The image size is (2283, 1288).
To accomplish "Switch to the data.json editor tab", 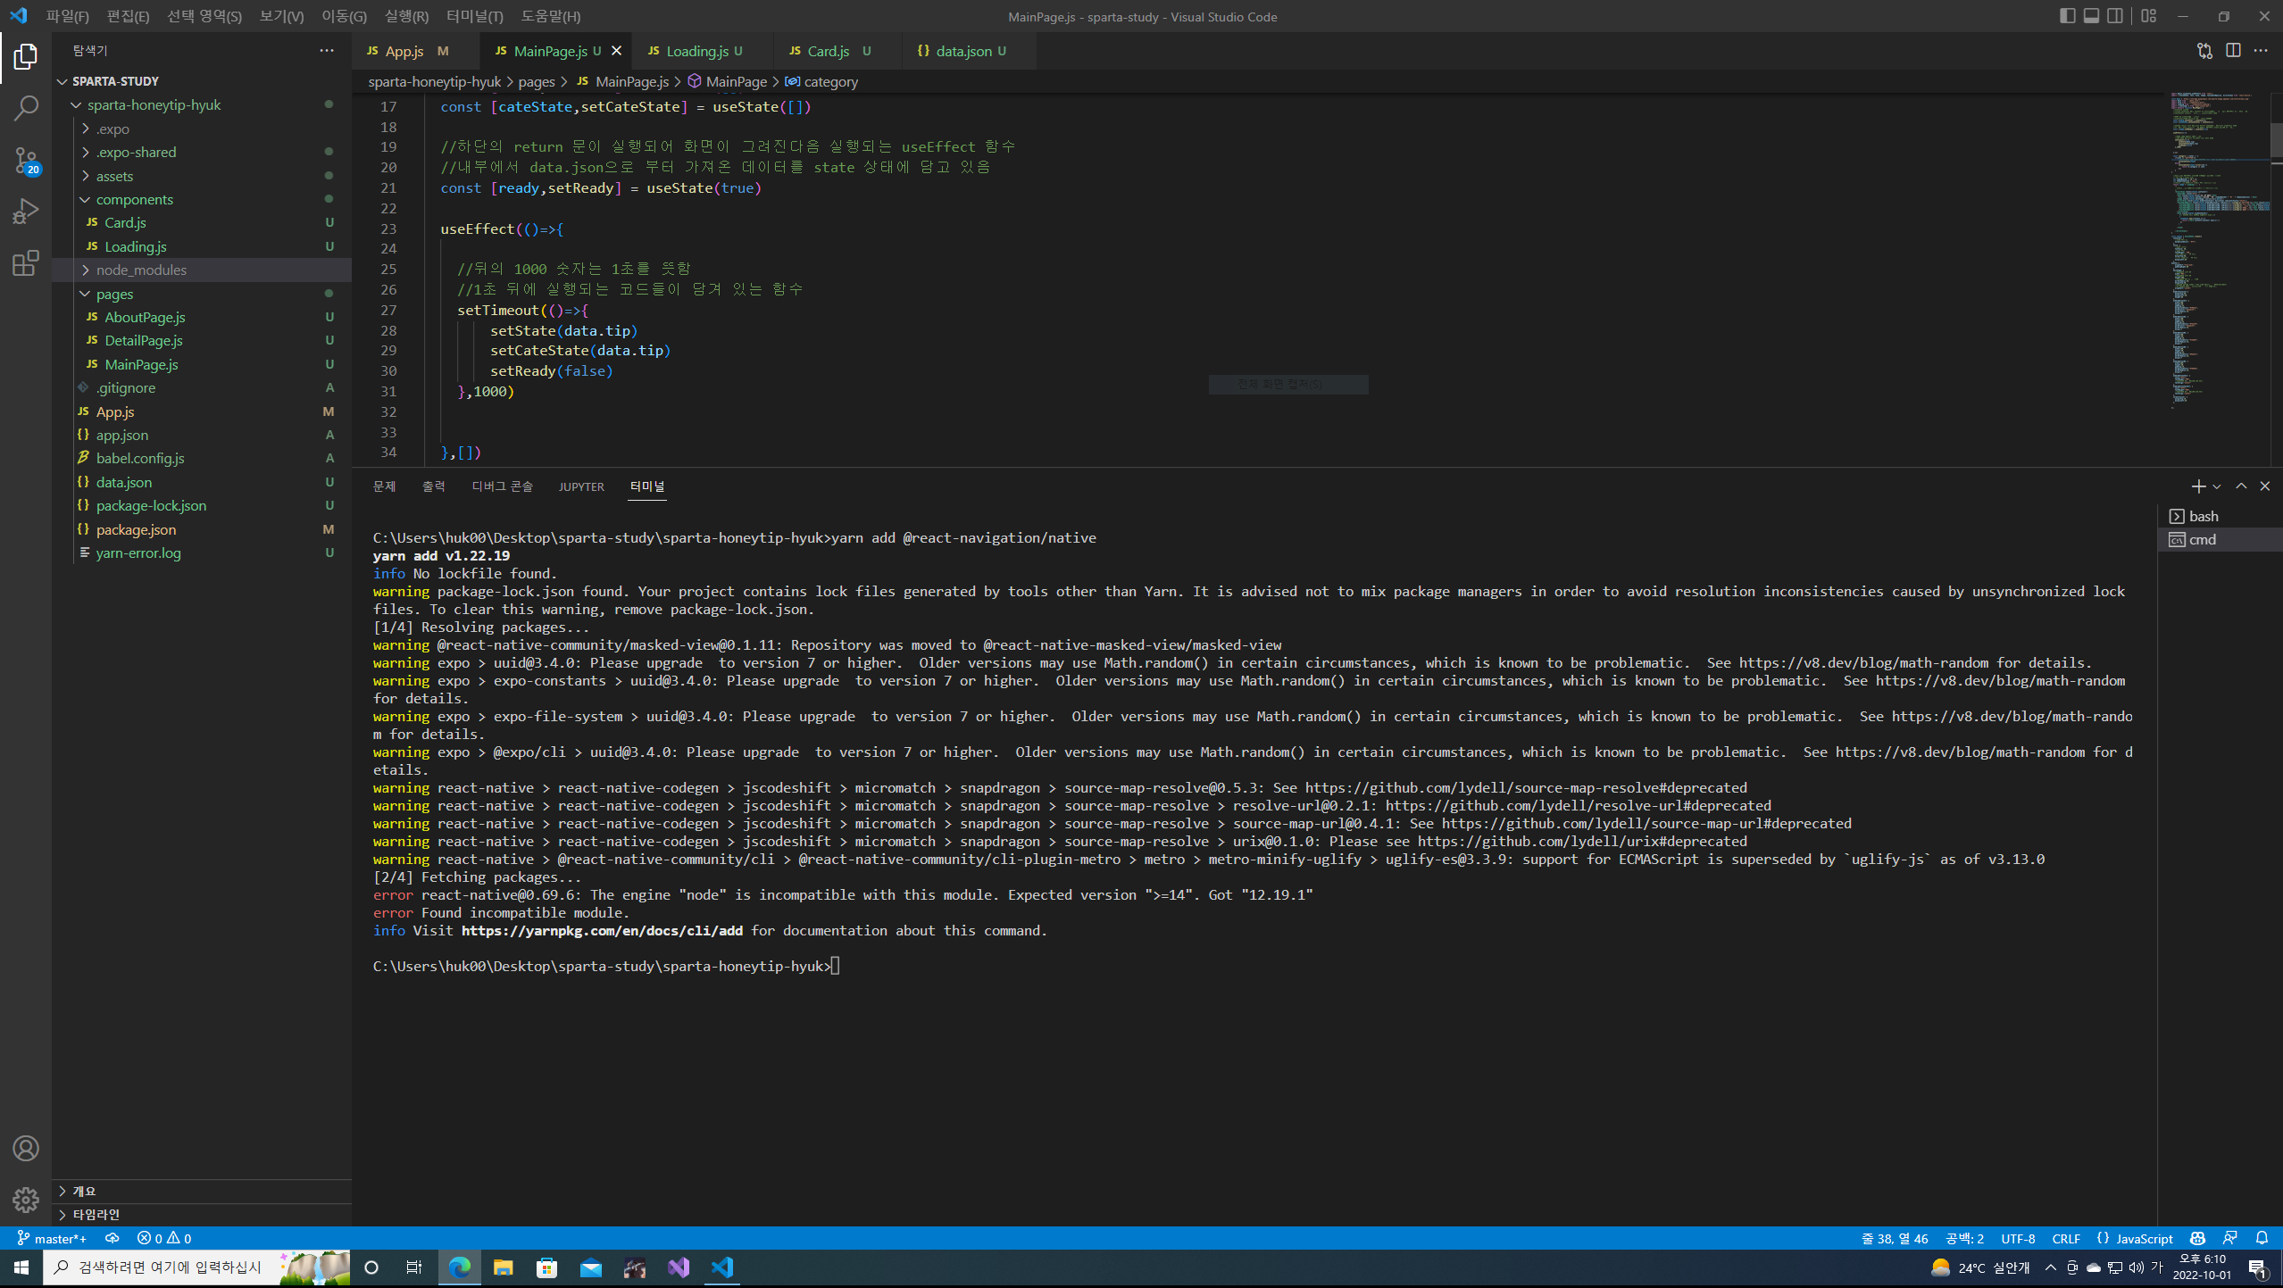I will click(969, 51).
